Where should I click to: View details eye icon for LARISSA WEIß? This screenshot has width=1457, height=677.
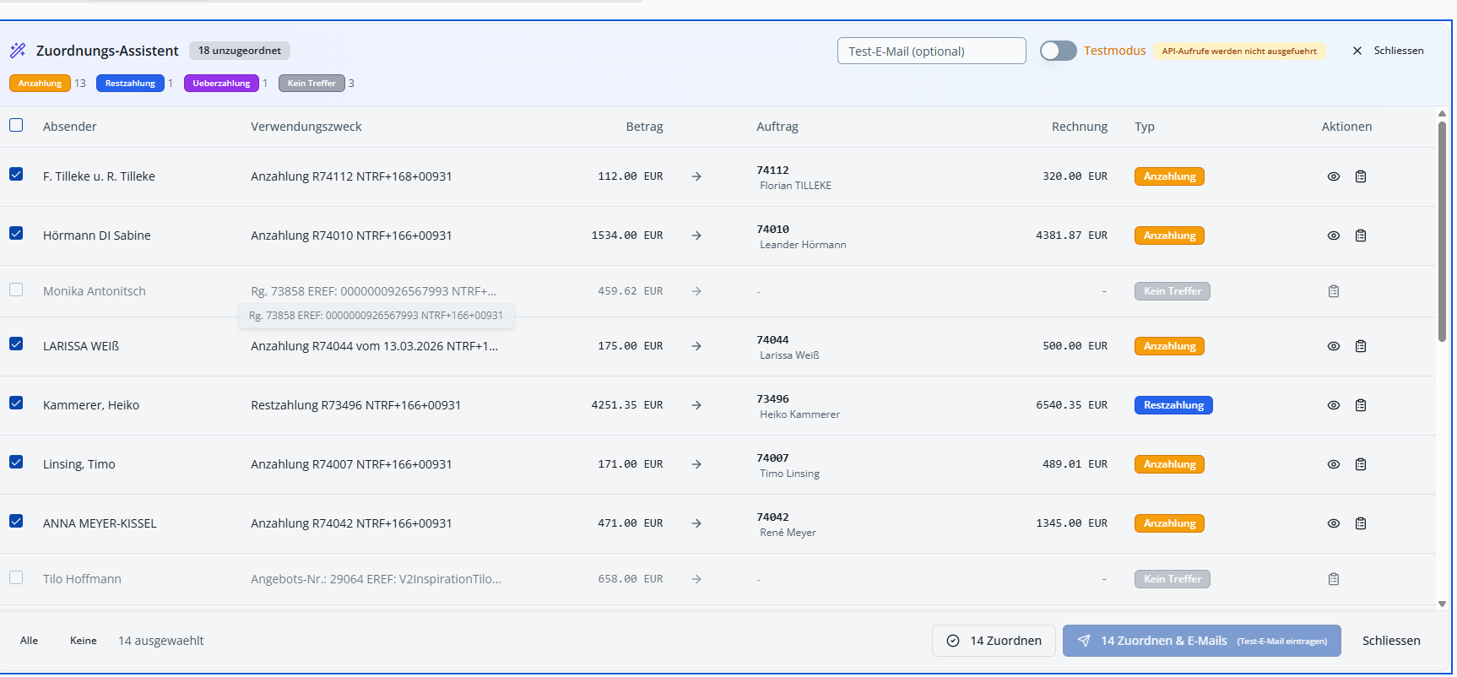[1334, 346]
